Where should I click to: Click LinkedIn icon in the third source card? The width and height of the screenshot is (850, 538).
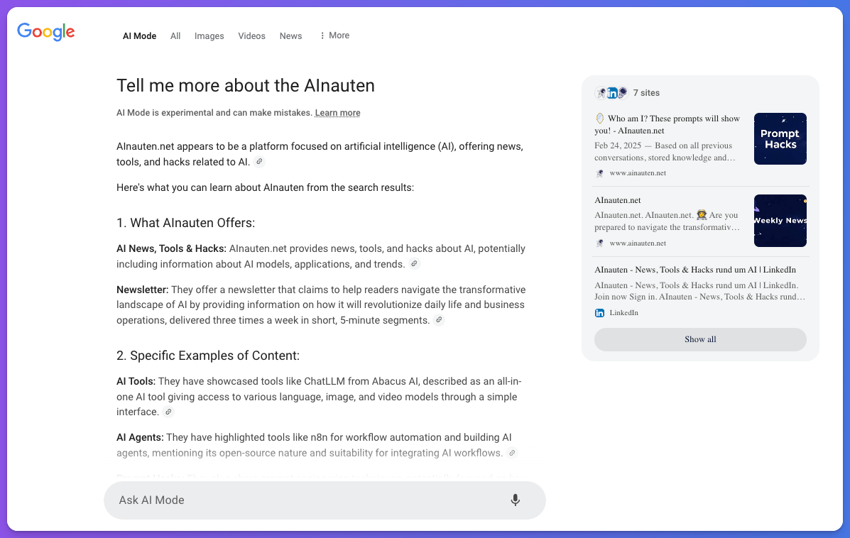pos(599,312)
